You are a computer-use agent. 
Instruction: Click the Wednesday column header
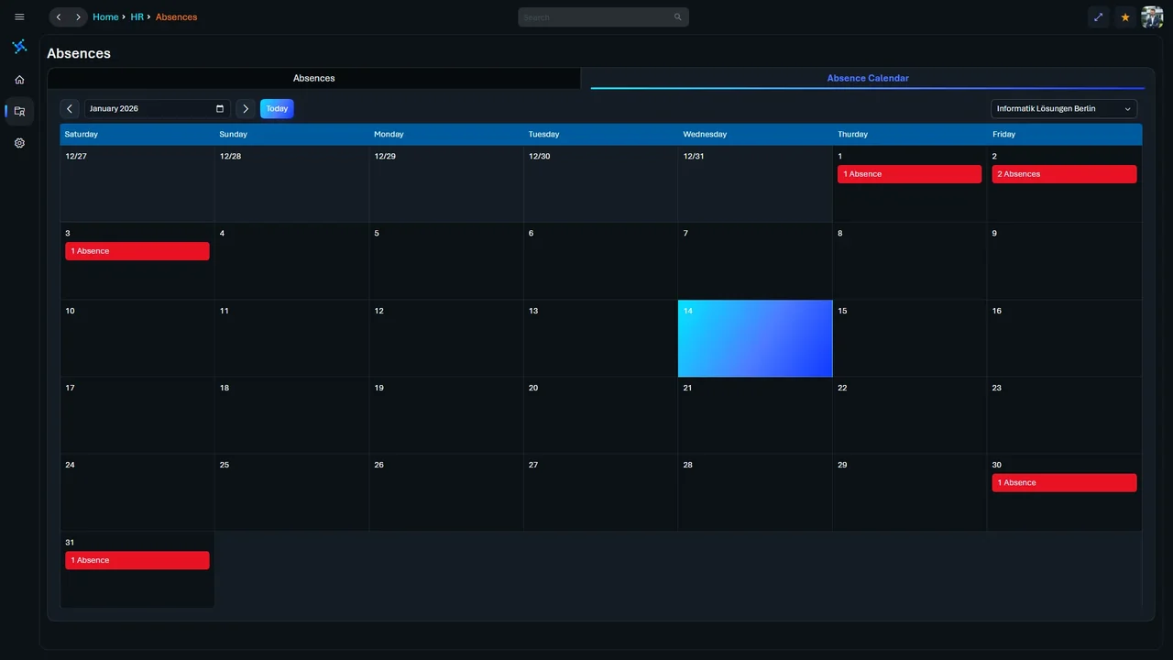coord(755,135)
